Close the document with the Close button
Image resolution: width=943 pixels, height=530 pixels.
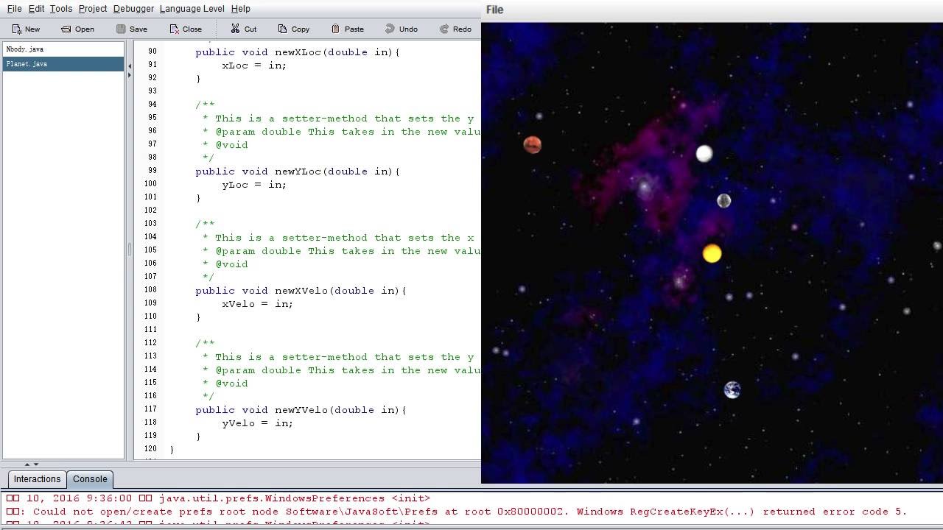tap(186, 29)
